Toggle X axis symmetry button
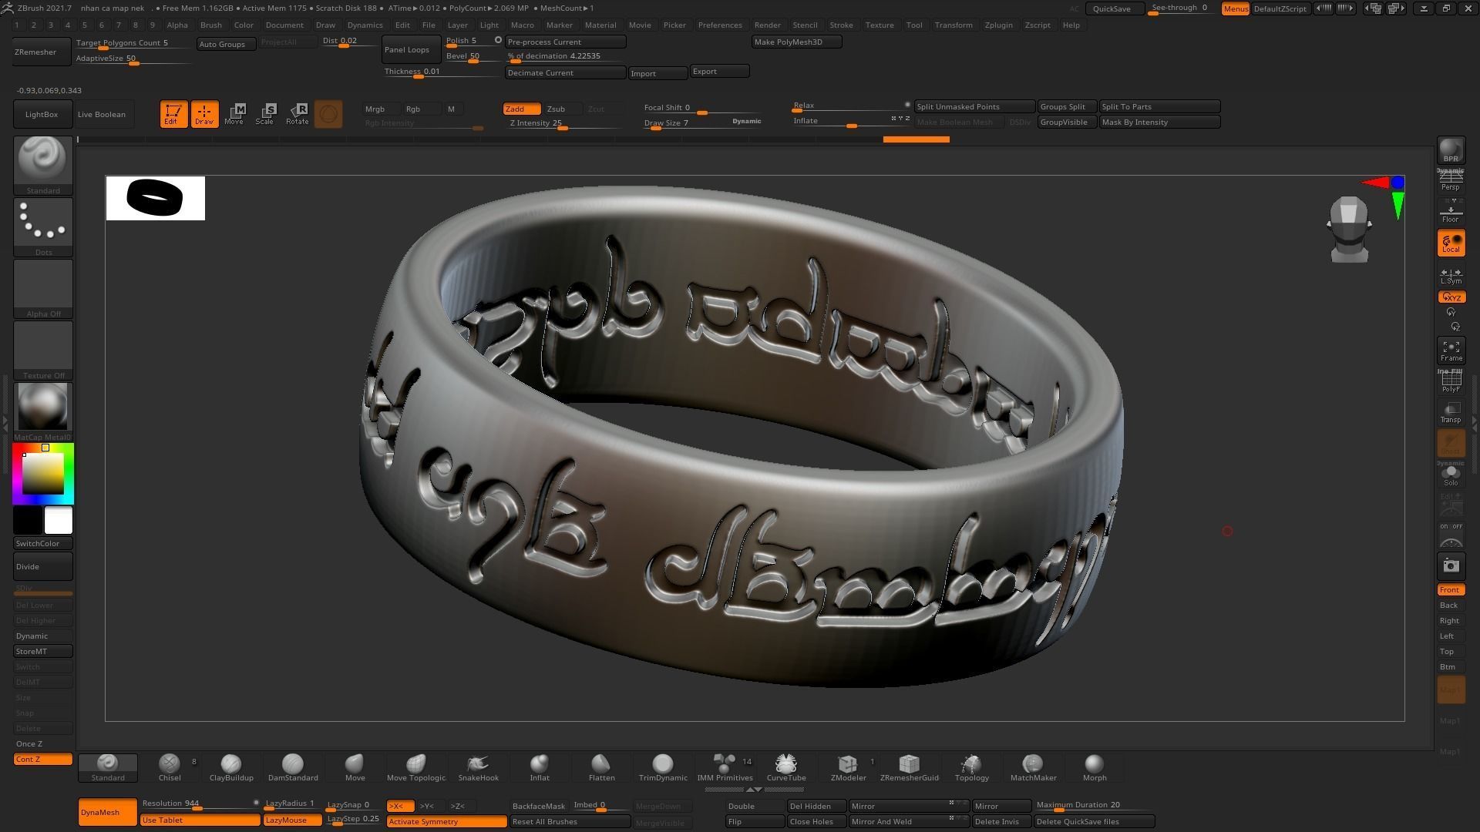The height and width of the screenshot is (832, 1480). [400, 806]
